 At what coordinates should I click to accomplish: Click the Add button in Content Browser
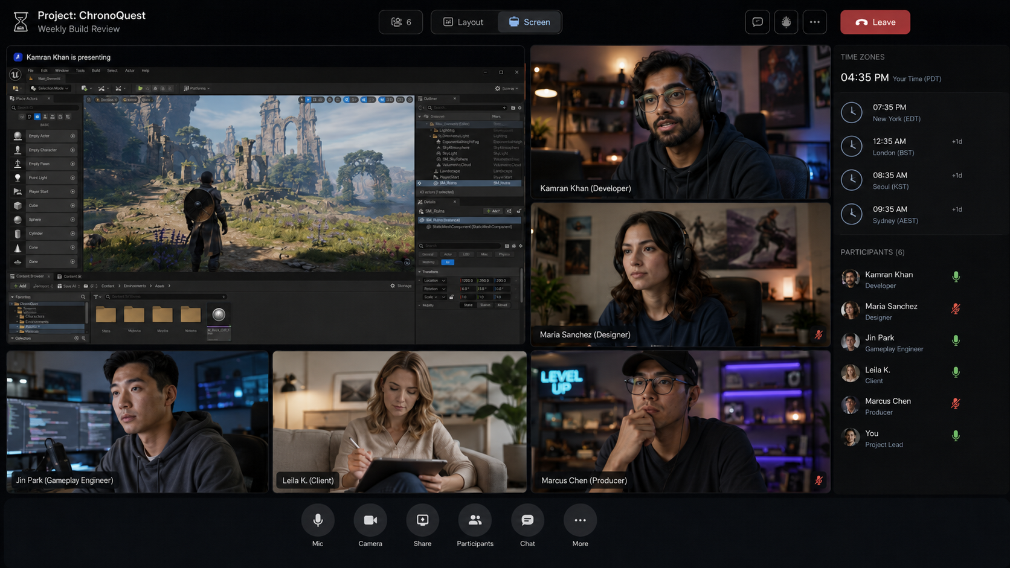click(x=20, y=286)
